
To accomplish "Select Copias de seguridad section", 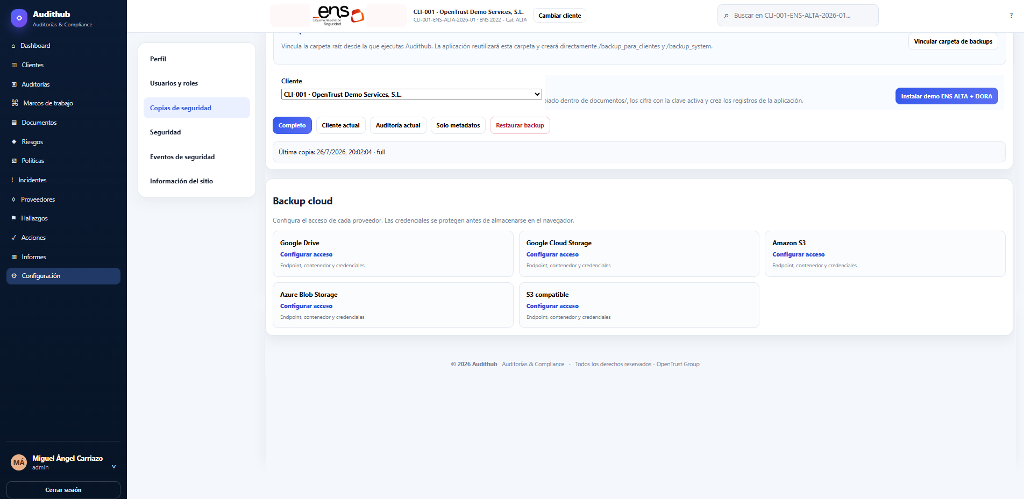I will tap(197, 108).
